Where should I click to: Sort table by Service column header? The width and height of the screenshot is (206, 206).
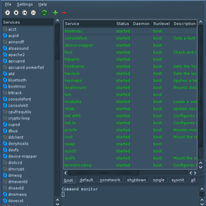[90, 24]
